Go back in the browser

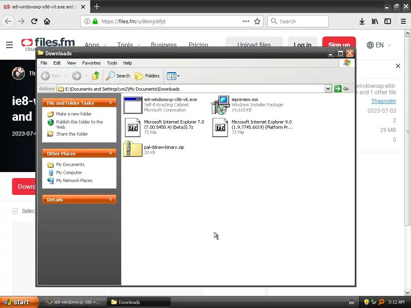pyautogui.click(x=8, y=21)
